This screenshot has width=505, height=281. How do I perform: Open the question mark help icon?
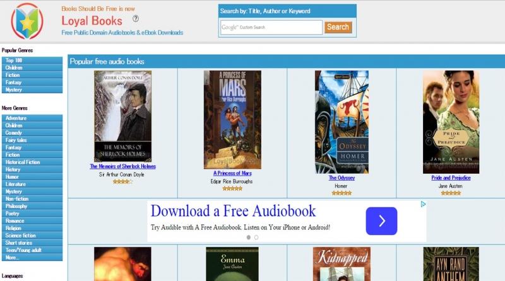[136, 19]
